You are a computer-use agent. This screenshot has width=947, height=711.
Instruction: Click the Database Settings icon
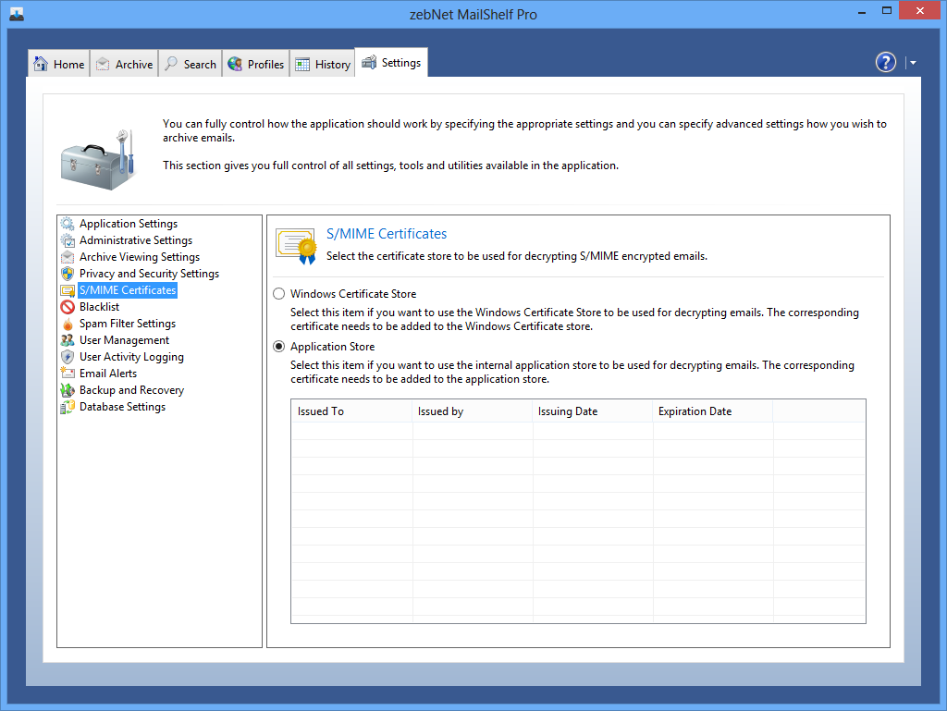coord(68,407)
